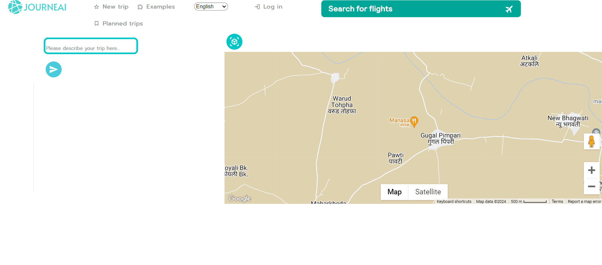This screenshot has width=602, height=265.
Task: Click the Log in link
Action: (269, 7)
